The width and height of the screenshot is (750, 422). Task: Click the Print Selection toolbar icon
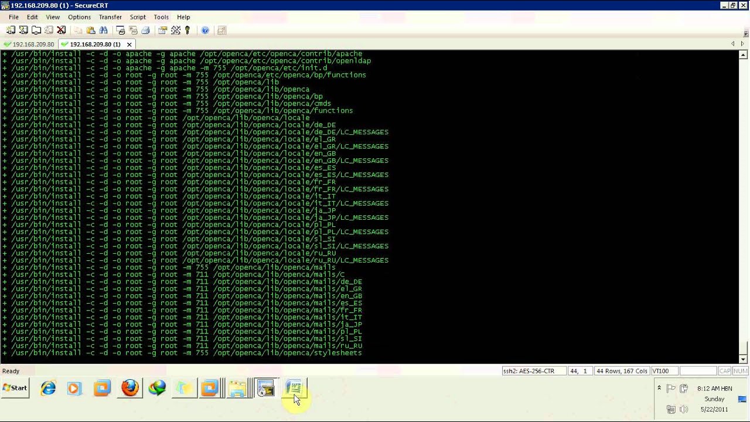[133, 30]
